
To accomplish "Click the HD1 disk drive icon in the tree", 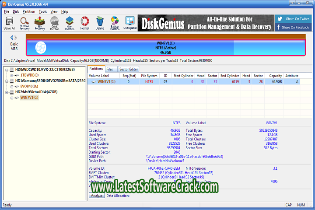I will [x=12, y=81].
